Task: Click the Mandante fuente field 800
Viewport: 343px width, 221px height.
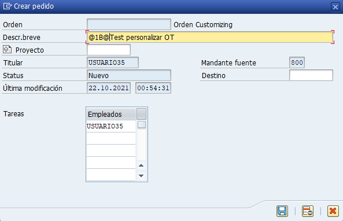Action: pyautogui.click(x=297, y=62)
